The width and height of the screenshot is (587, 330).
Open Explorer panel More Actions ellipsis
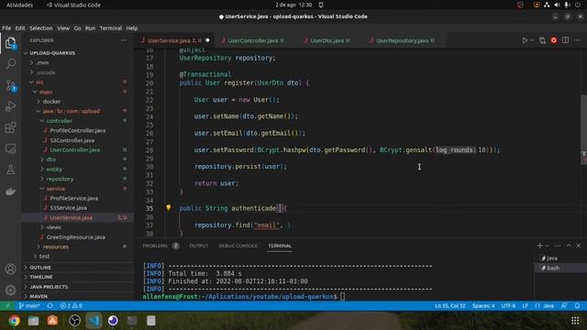click(124, 40)
